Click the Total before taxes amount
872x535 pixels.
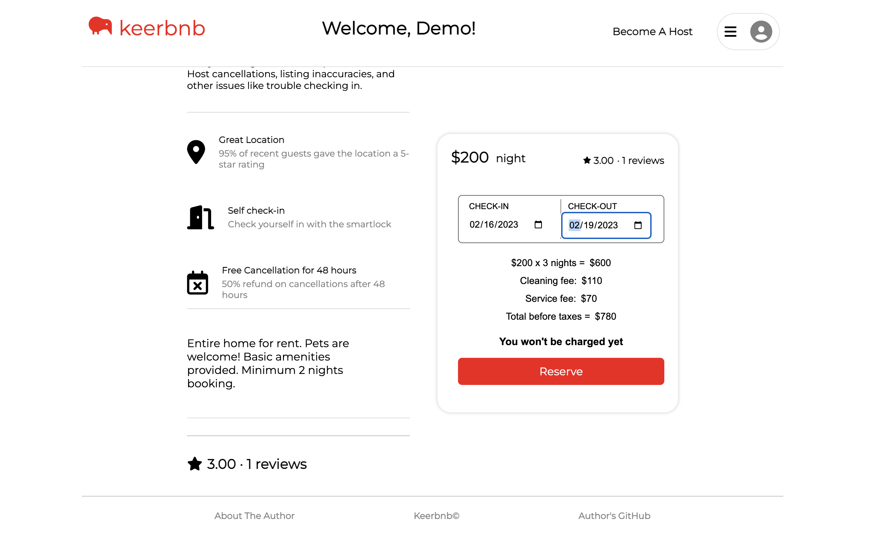(x=560, y=316)
